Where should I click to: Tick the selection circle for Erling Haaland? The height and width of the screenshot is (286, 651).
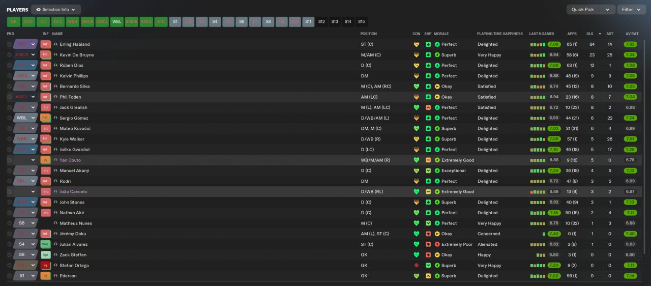pyautogui.click(x=10, y=44)
